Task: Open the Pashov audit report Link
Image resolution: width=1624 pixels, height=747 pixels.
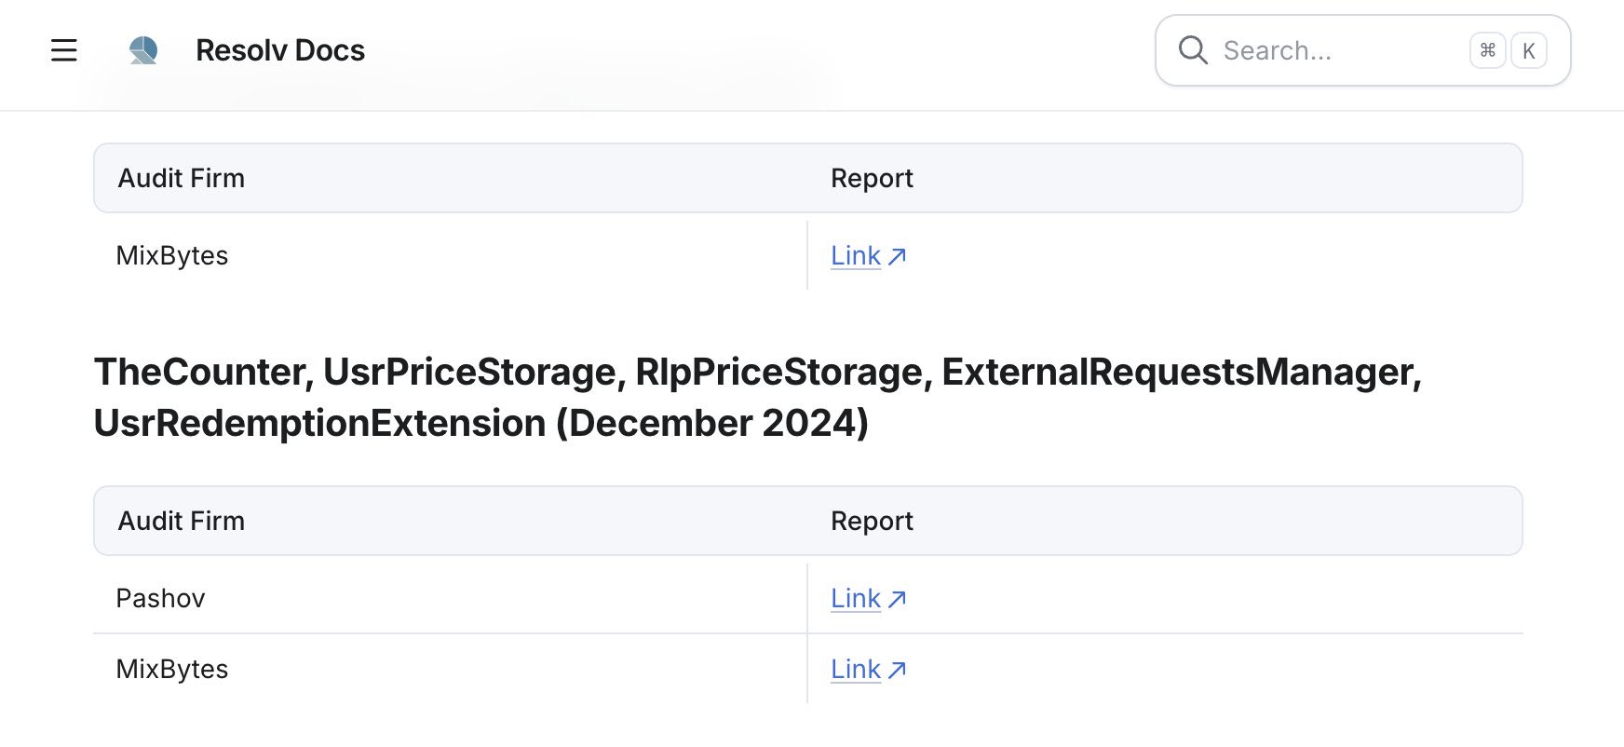Action: pos(855,598)
